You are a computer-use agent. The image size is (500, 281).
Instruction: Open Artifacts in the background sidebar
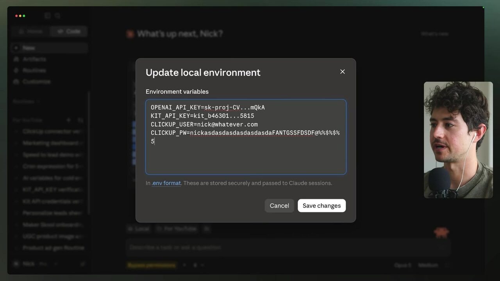click(x=34, y=59)
